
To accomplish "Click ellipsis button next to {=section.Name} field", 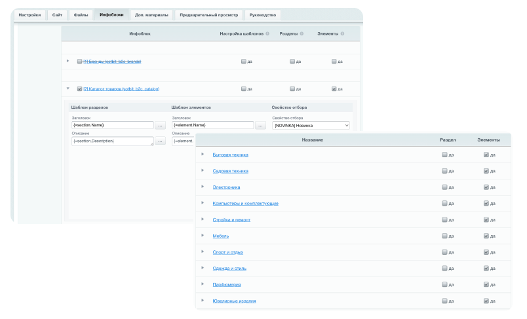I will (x=160, y=125).
